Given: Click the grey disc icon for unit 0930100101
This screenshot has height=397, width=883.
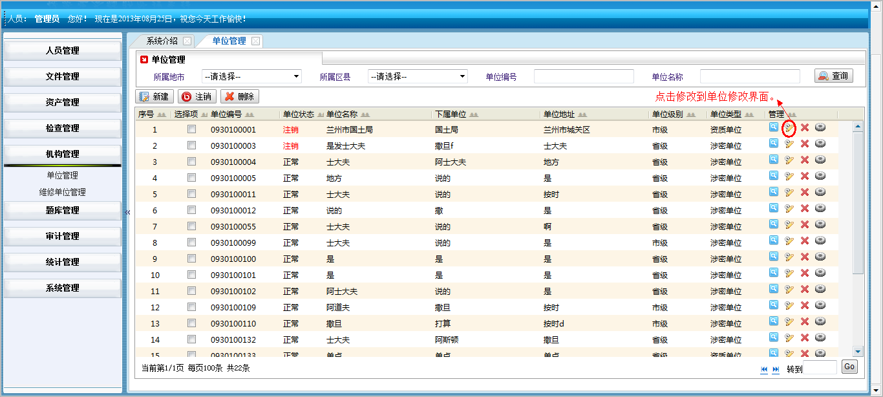Looking at the screenshot, I should point(820,273).
